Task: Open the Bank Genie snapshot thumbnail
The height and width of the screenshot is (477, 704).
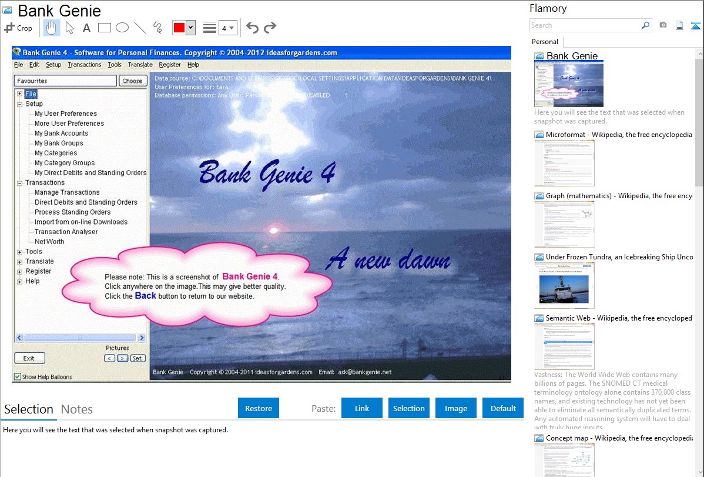Action: click(569, 84)
